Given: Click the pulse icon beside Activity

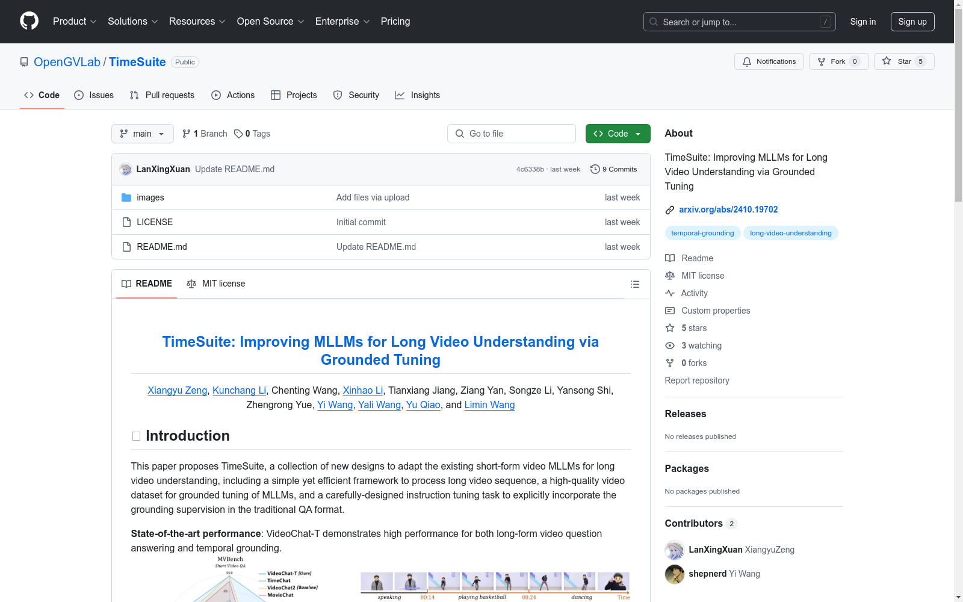Looking at the screenshot, I should (x=670, y=293).
